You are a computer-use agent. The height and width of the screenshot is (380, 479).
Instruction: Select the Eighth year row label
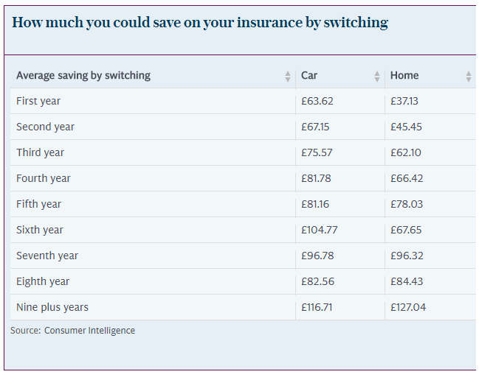coord(43,281)
